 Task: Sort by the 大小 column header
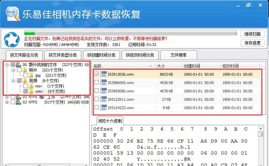pos(169,66)
